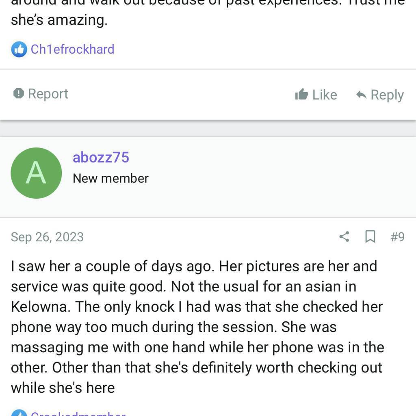Image resolution: width=416 pixels, height=416 pixels.
Task: Click the partially visible Crookedmember link
Action: click(x=78, y=413)
